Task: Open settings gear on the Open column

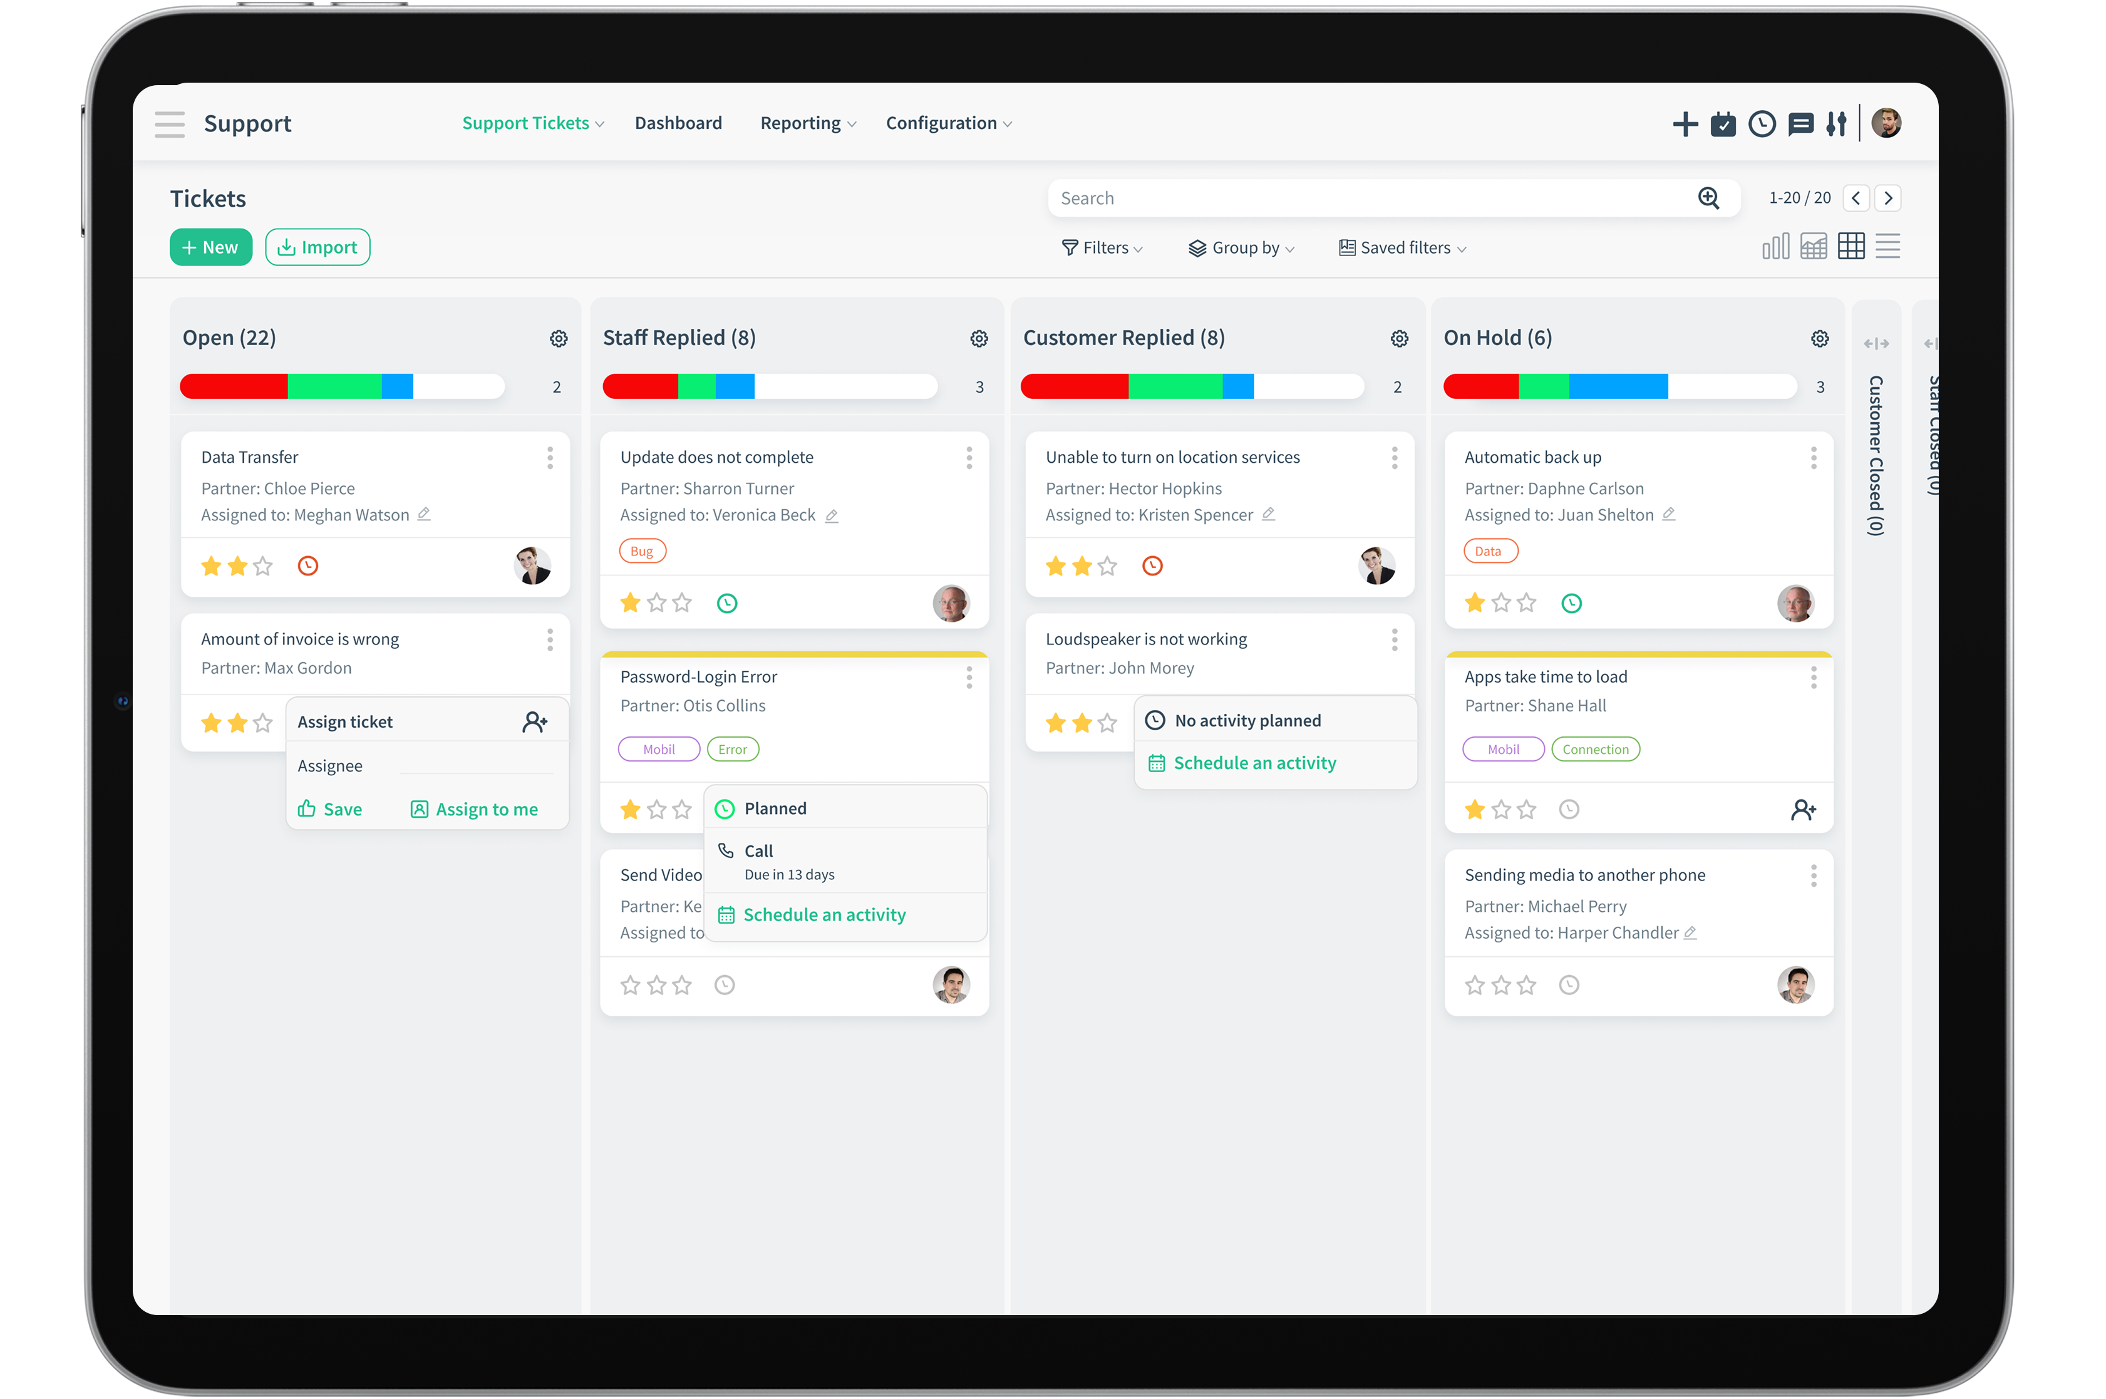Action: point(559,338)
